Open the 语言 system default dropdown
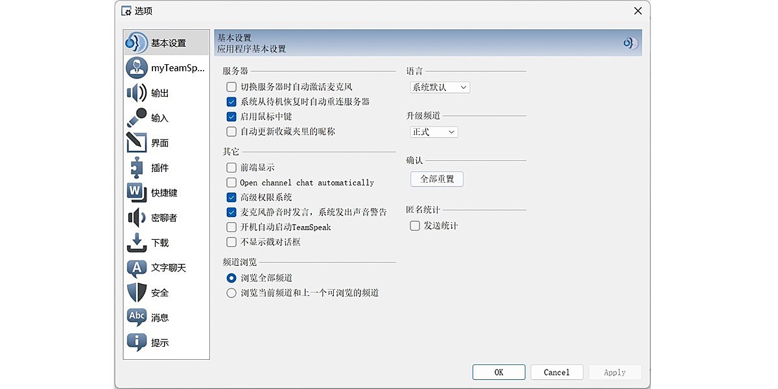This screenshot has height=389, width=778. click(x=440, y=87)
